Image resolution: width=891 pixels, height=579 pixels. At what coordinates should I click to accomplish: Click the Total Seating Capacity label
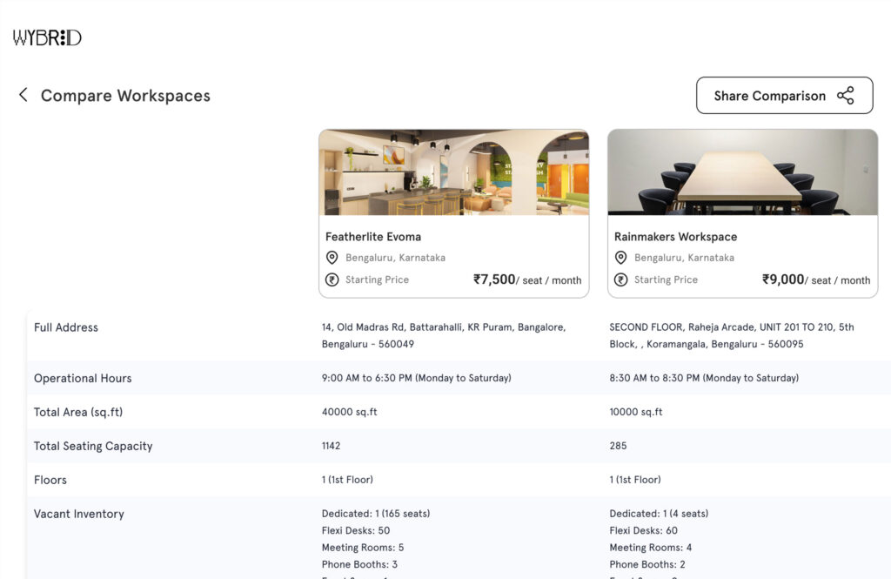[x=93, y=446]
